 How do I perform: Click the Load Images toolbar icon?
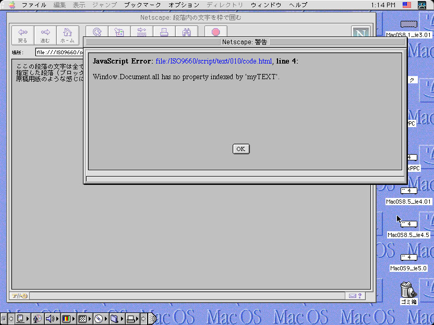point(119,31)
